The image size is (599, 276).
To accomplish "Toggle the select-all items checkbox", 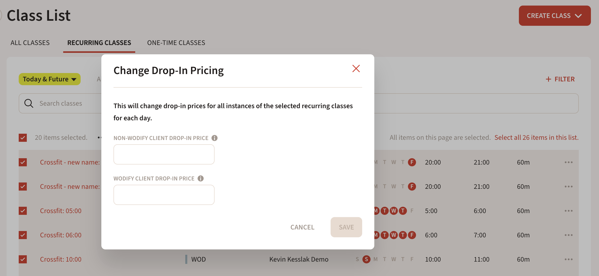I will 23,138.
